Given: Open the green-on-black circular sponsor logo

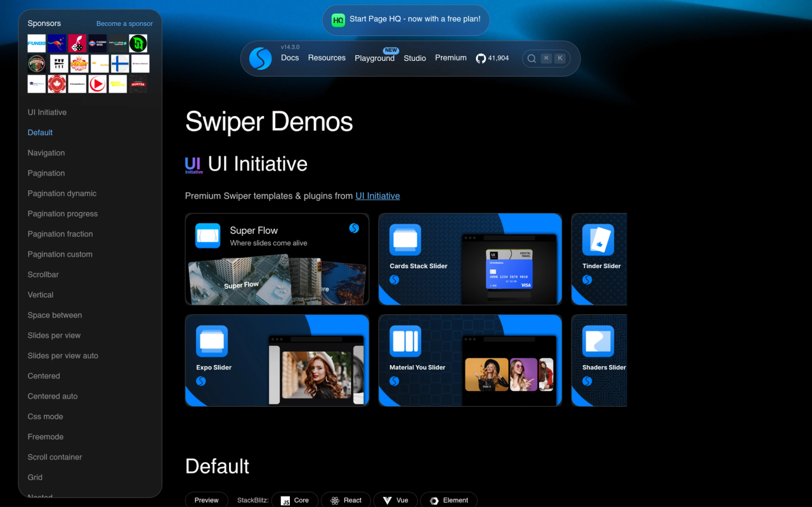Looking at the screenshot, I should 138,43.
